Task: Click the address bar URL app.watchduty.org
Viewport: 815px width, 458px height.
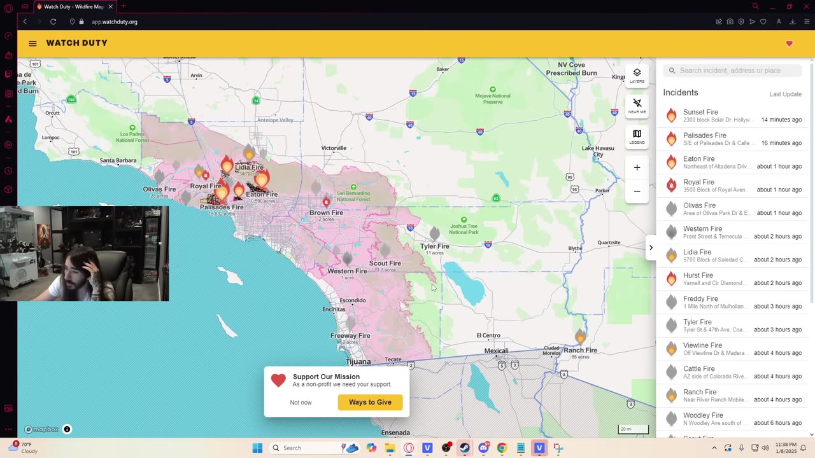Action: [x=115, y=22]
